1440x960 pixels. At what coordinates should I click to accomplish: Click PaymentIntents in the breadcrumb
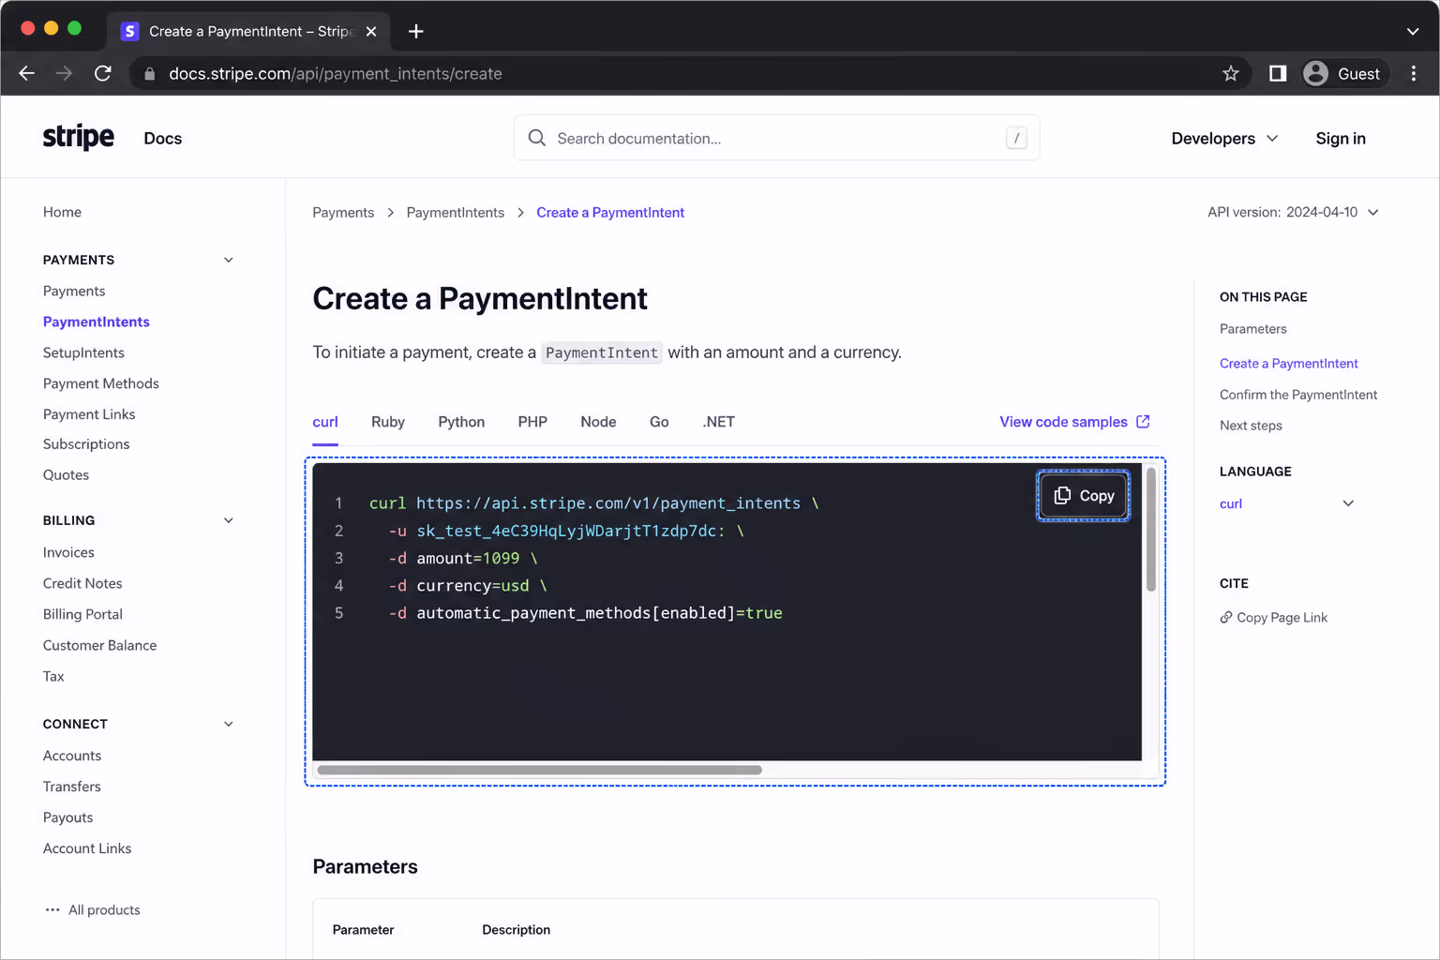pos(456,213)
